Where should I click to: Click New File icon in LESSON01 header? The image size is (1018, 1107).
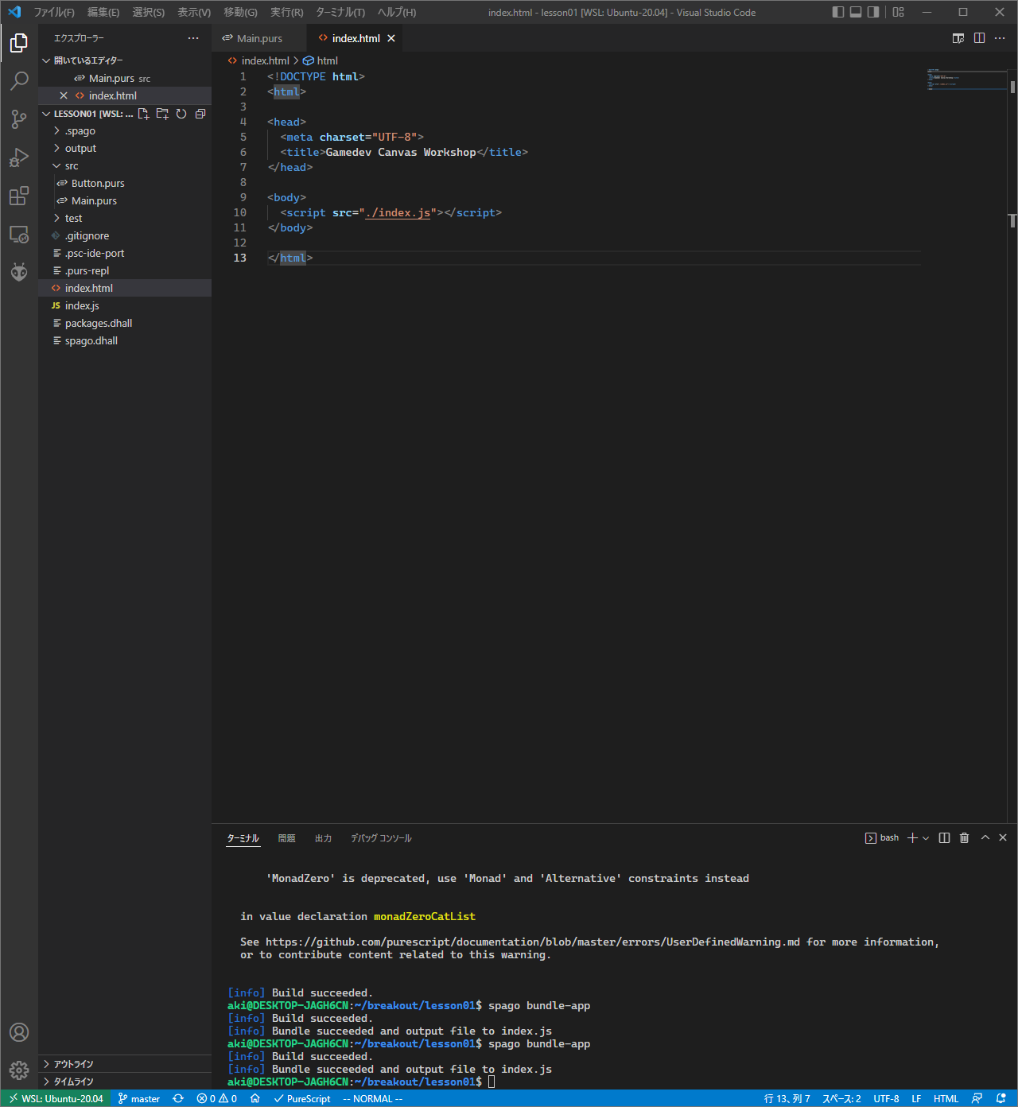143,114
